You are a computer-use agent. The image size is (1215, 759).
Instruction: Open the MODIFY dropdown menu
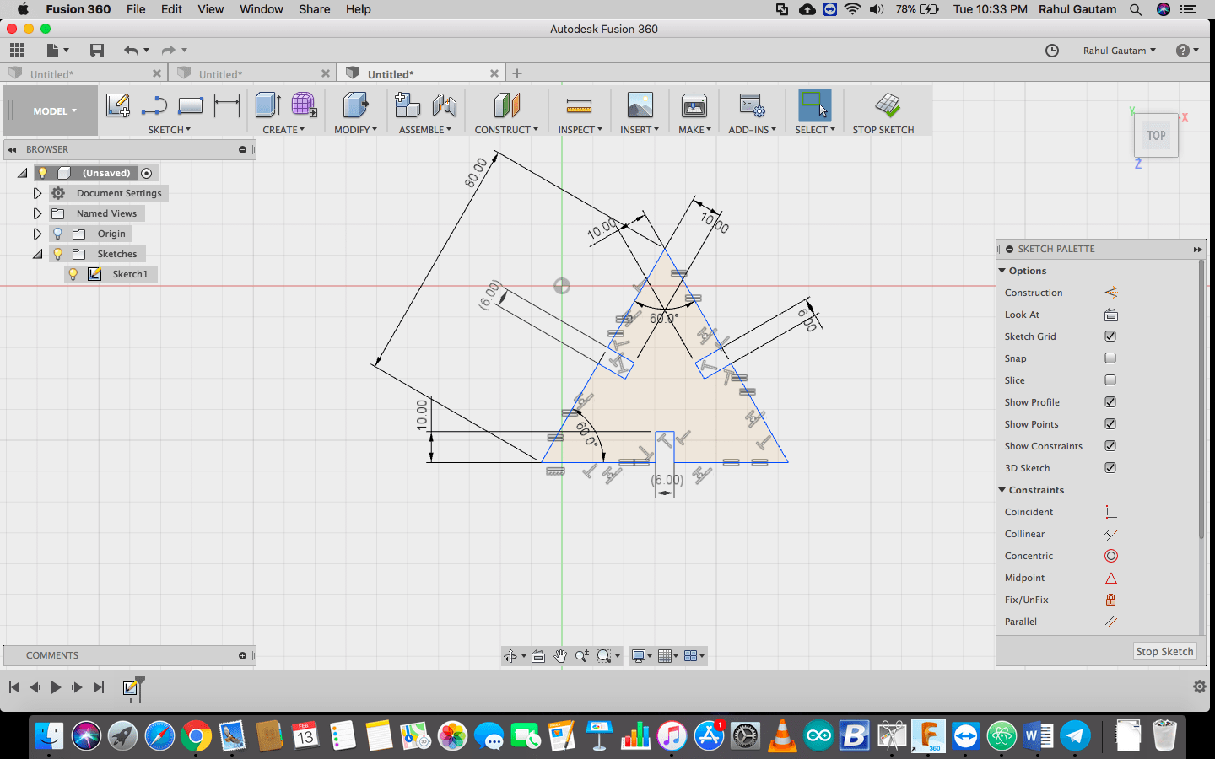[x=355, y=130]
